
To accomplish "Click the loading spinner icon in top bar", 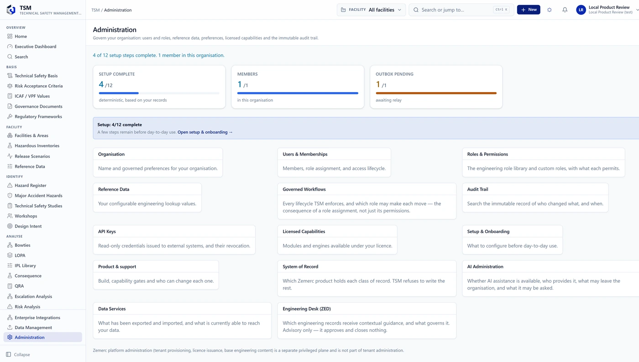I will click(550, 10).
